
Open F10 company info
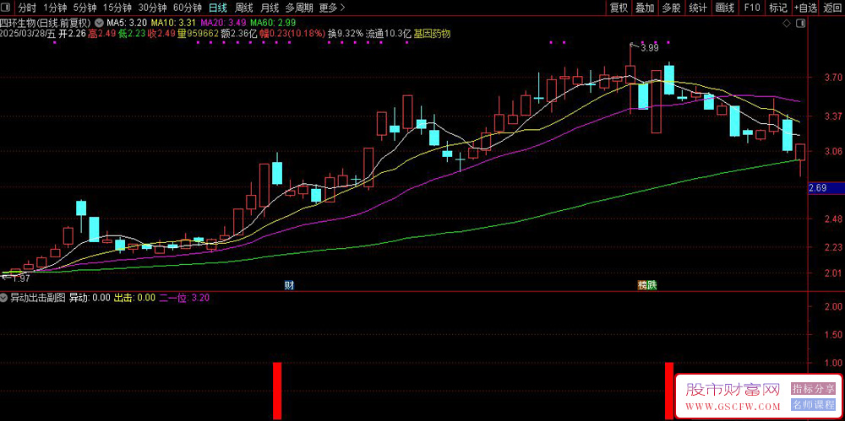point(752,8)
